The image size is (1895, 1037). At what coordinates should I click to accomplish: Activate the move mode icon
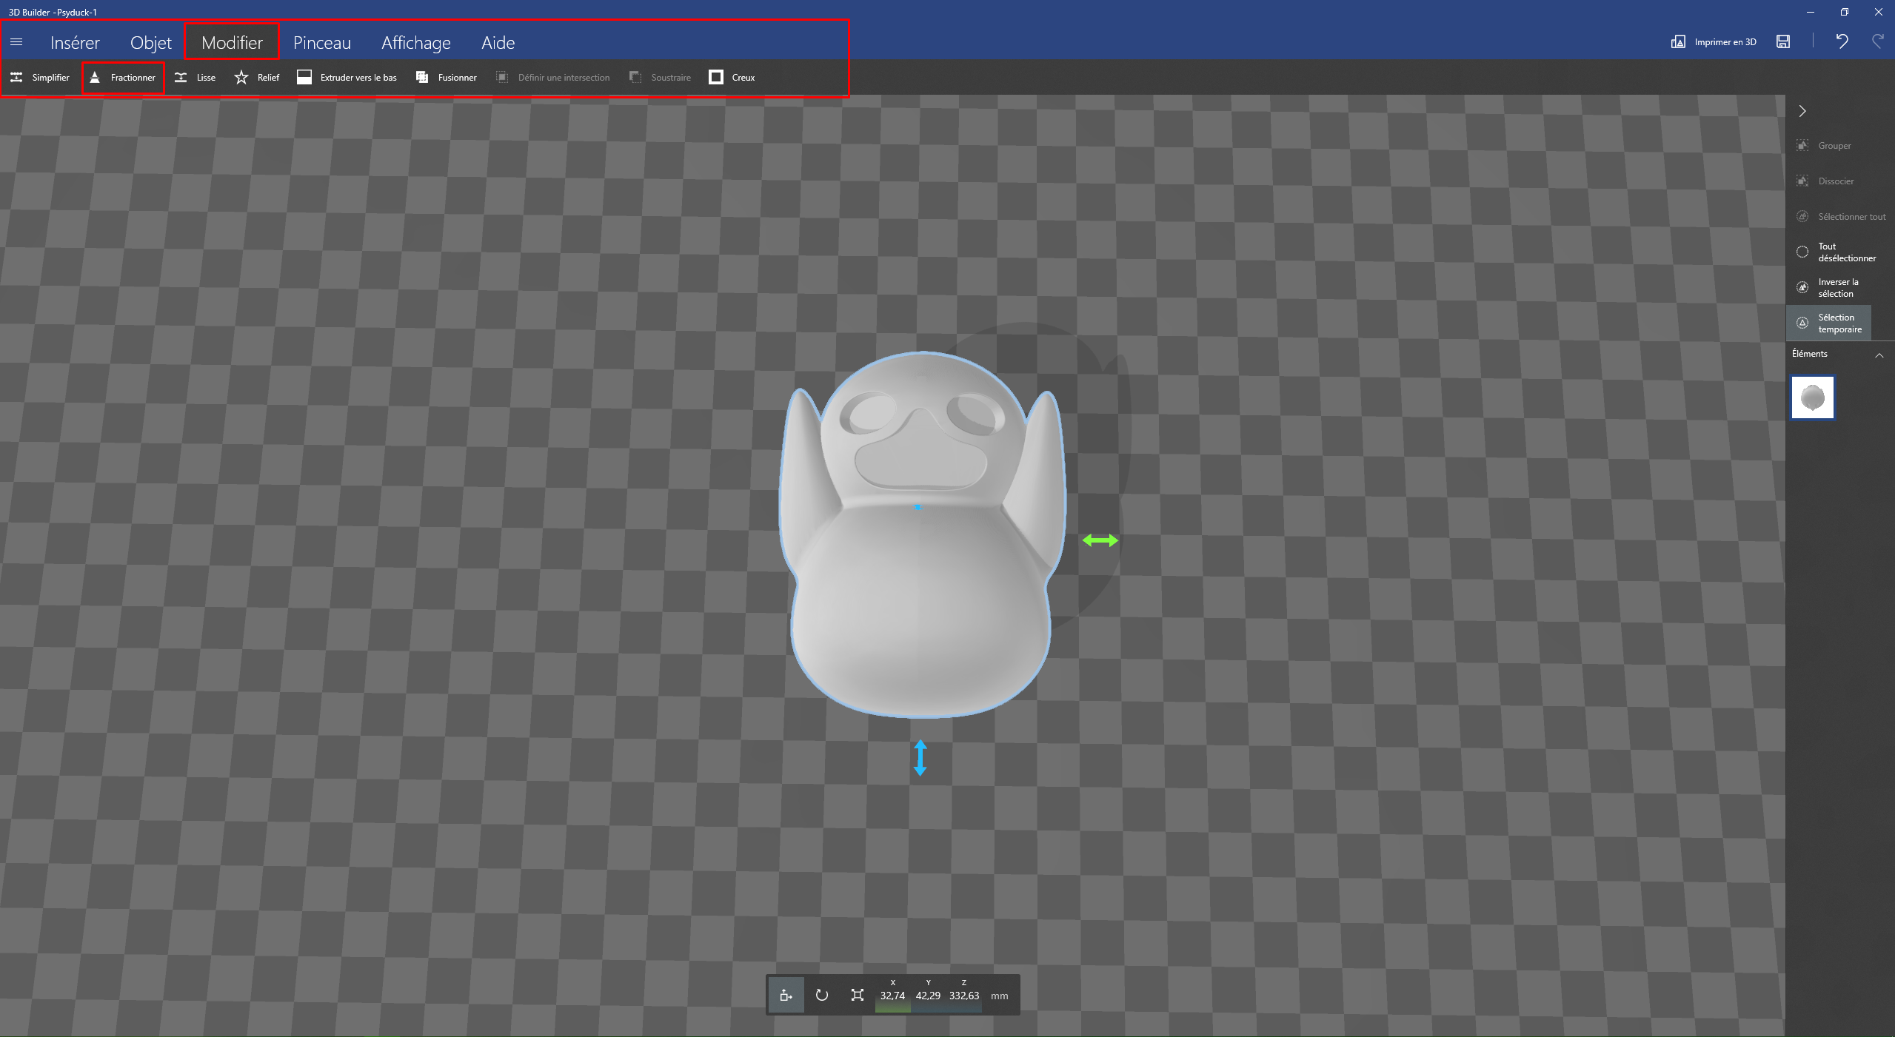[786, 995]
